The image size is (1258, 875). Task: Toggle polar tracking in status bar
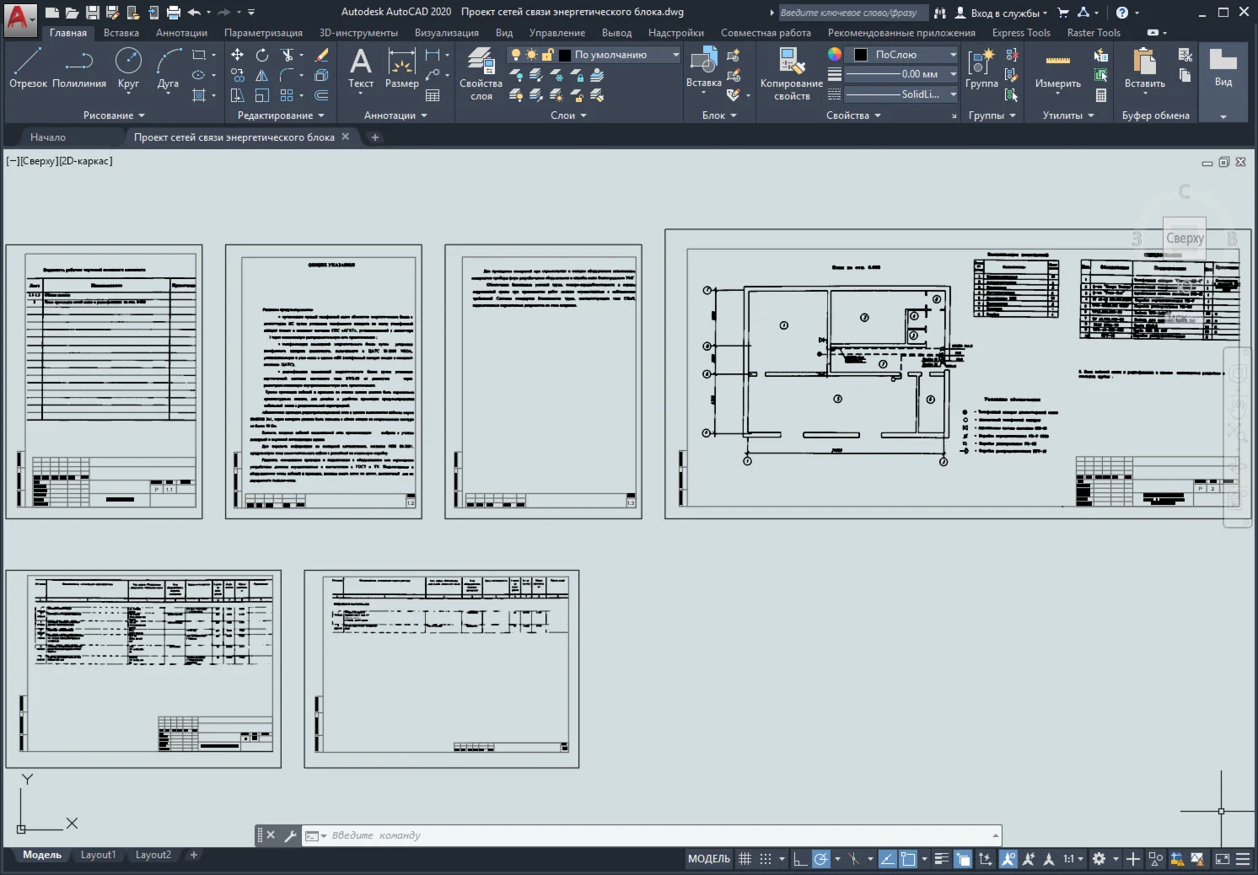(820, 859)
